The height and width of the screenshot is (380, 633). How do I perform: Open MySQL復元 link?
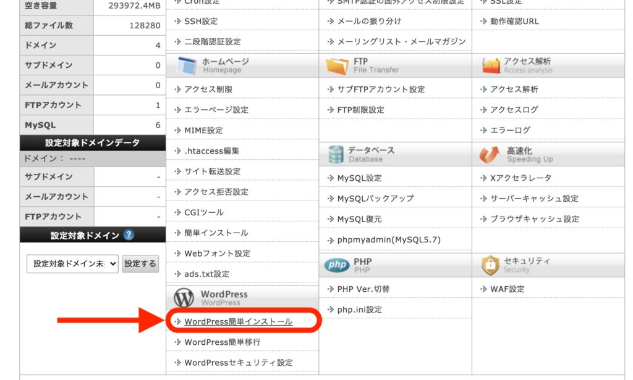pos(360,219)
